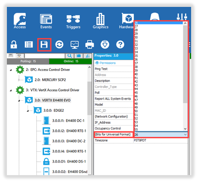The height and width of the screenshot is (182, 198).
Task: Select the Occupancy Control property
Action: pyautogui.click(x=113, y=128)
